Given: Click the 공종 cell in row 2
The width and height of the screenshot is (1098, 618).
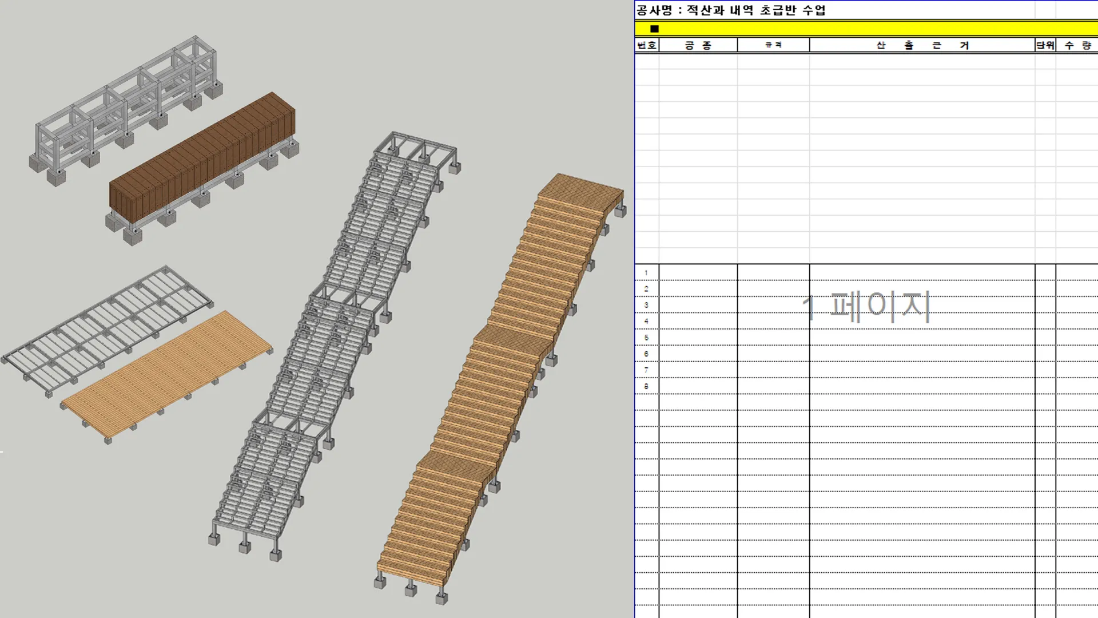Looking at the screenshot, I should point(698,289).
